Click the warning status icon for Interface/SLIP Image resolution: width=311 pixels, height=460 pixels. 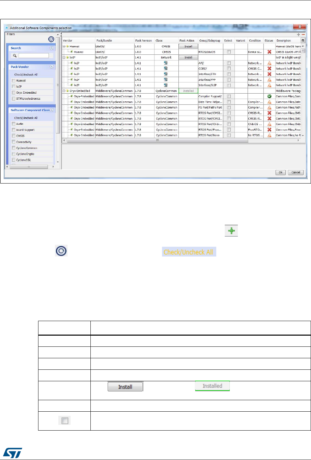tap(269, 85)
